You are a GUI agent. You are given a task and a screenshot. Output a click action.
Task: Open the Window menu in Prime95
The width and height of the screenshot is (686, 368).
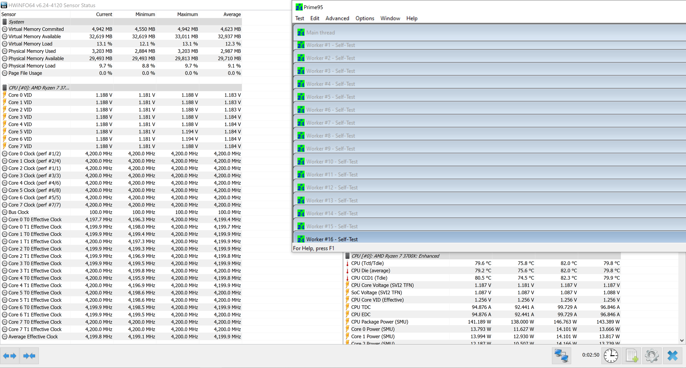390,18
